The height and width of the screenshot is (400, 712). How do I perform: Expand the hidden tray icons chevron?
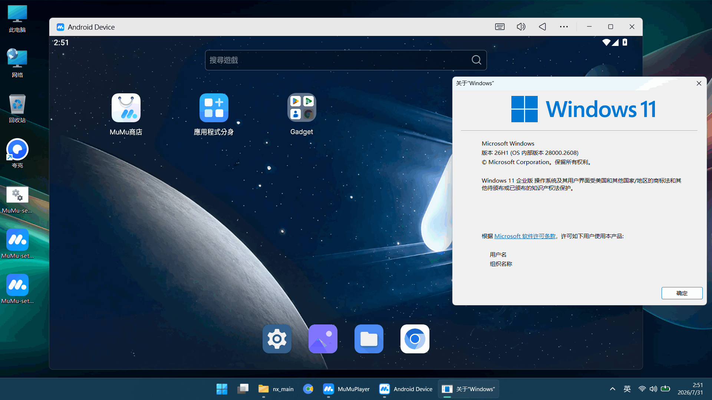pyautogui.click(x=613, y=389)
